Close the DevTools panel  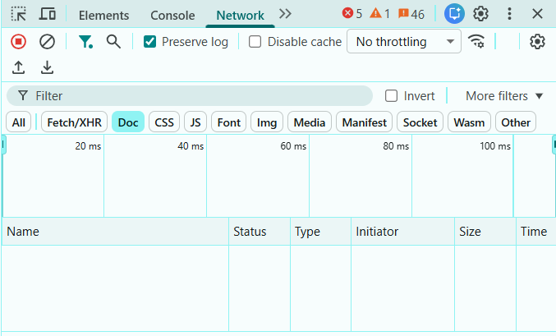pos(538,14)
